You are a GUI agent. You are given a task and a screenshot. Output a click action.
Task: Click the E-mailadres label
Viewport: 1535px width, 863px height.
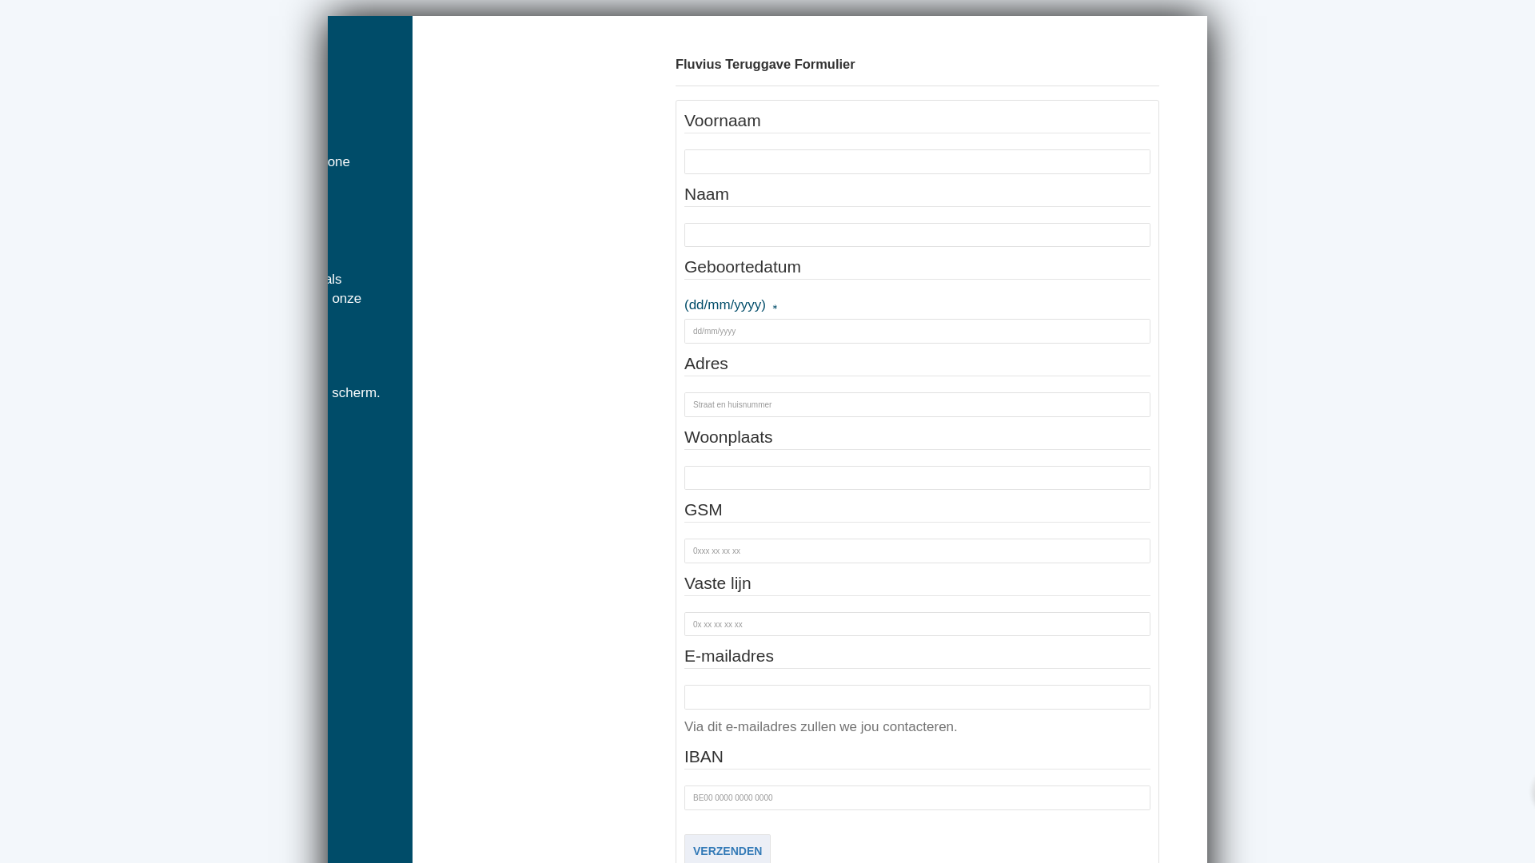[x=729, y=656]
